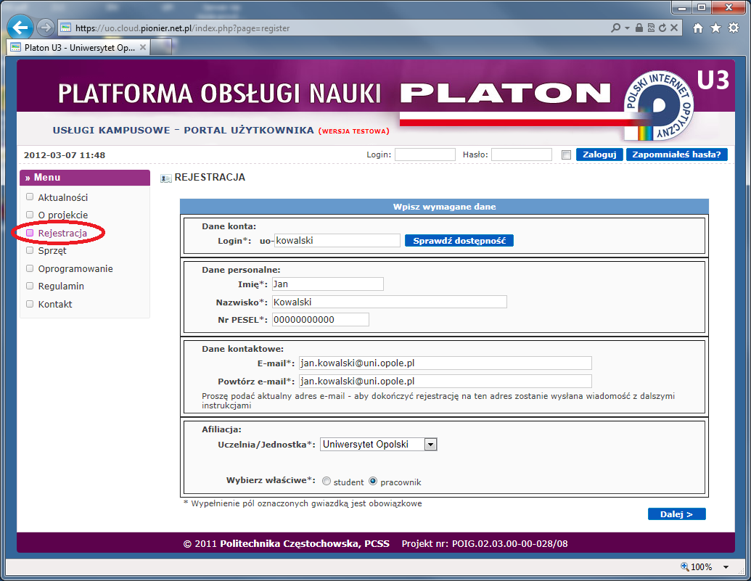This screenshot has width=751, height=581.
Task: Click the Powtórz e-mail input field
Action: (446, 382)
